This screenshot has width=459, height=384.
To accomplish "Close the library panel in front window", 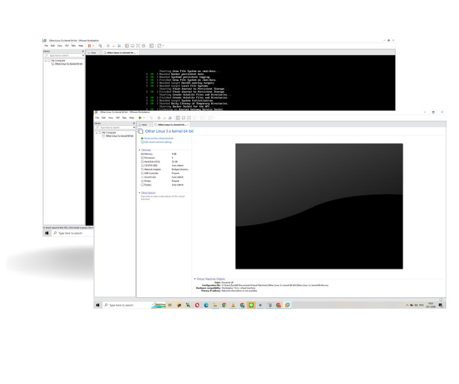I will pyautogui.click(x=134, y=123).
